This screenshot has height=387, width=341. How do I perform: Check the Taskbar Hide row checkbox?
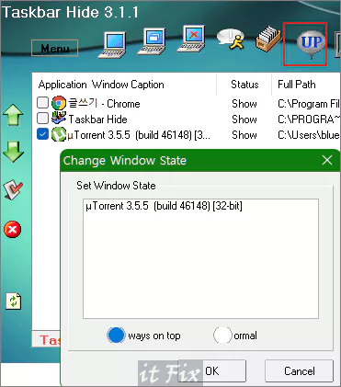(x=42, y=118)
